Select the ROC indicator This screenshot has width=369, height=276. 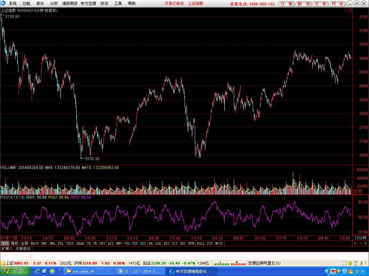pos(183,243)
